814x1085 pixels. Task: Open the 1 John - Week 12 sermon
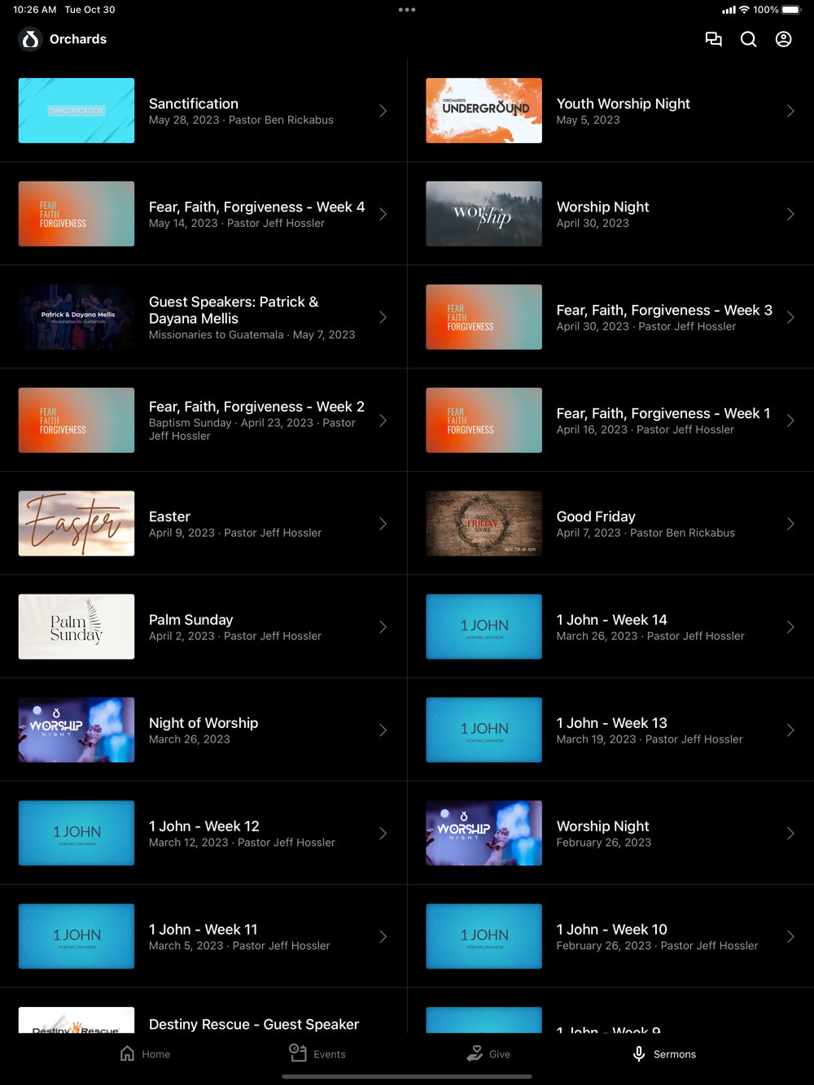coord(203,834)
